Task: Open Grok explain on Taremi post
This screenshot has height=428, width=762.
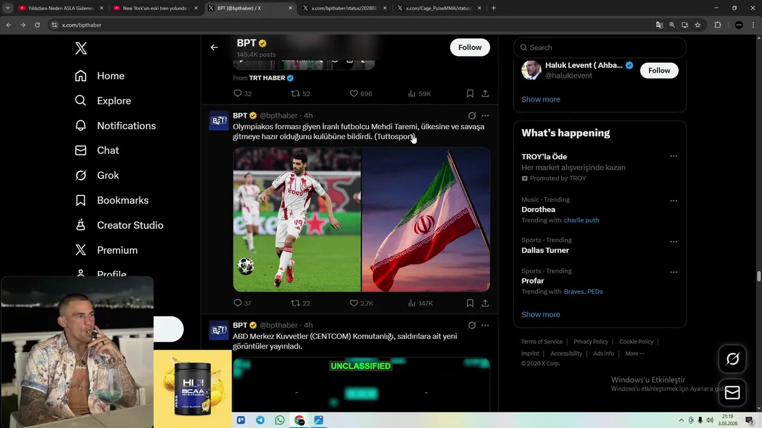Action: click(x=471, y=116)
